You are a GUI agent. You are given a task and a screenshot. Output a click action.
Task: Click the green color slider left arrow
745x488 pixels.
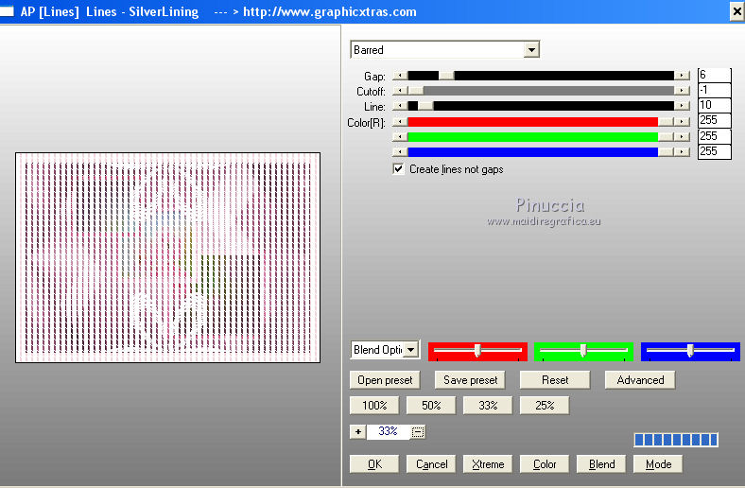point(401,137)
